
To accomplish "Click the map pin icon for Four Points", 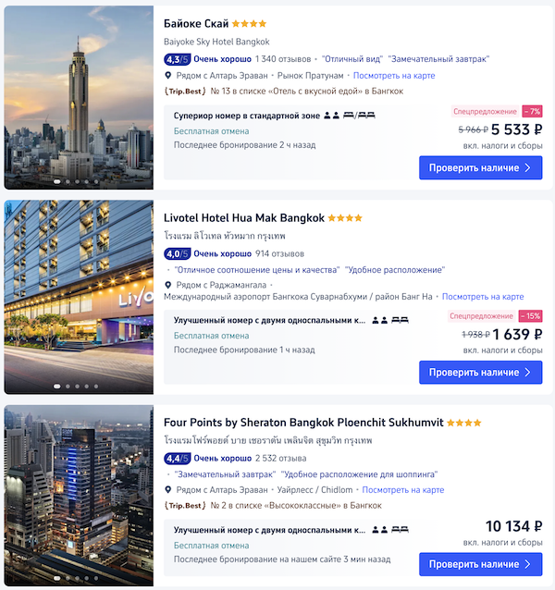I will click(168, 490).
